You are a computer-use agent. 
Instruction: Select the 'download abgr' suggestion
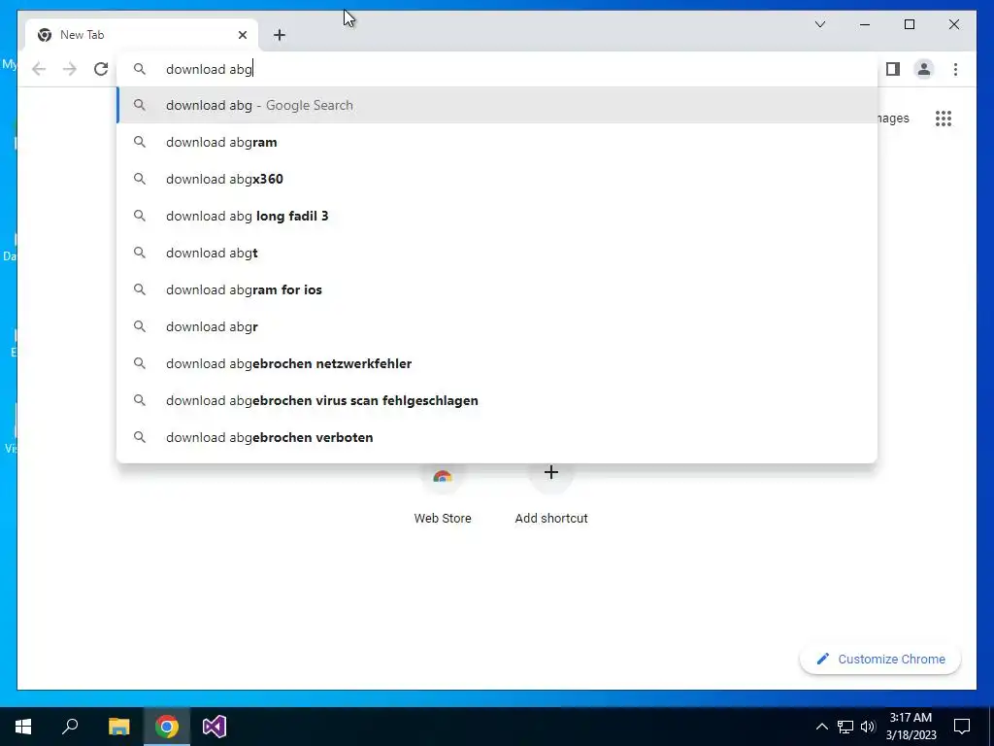(x=498, y=326)
